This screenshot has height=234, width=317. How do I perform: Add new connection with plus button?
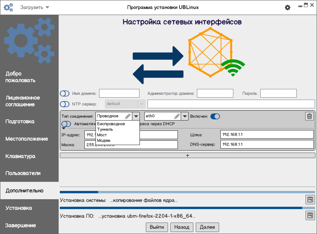187,155
